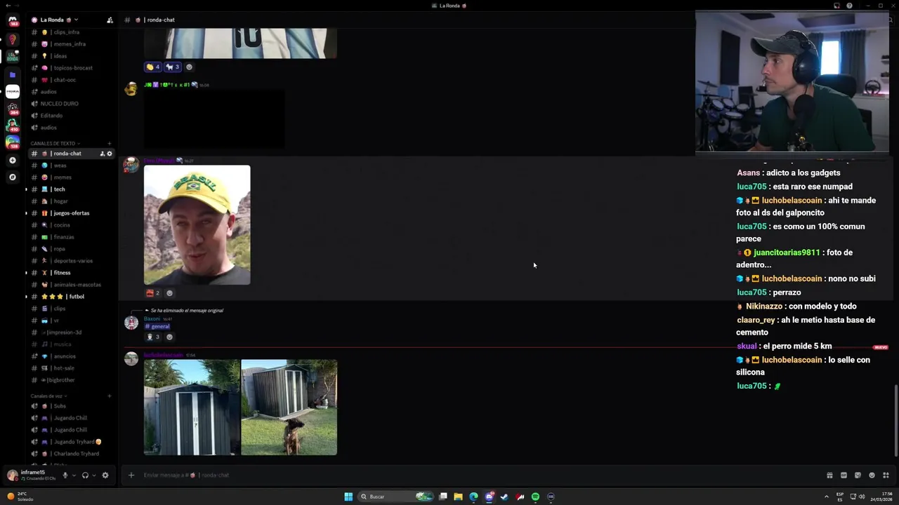Image resolution: width=899 pixels, height=505 pixels.
Task: Open the sticker picker icon
Action: [x=858, y=475]
